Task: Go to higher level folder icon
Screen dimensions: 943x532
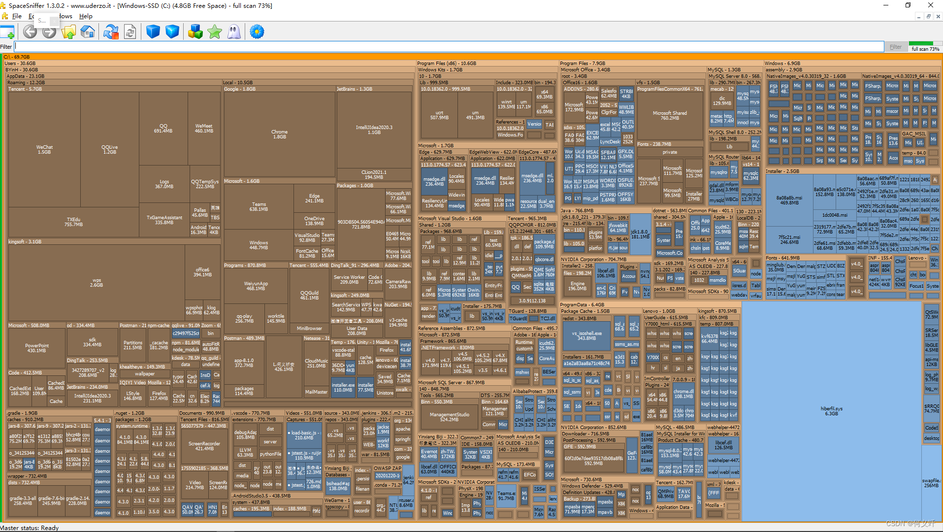Action: (68, 32)
